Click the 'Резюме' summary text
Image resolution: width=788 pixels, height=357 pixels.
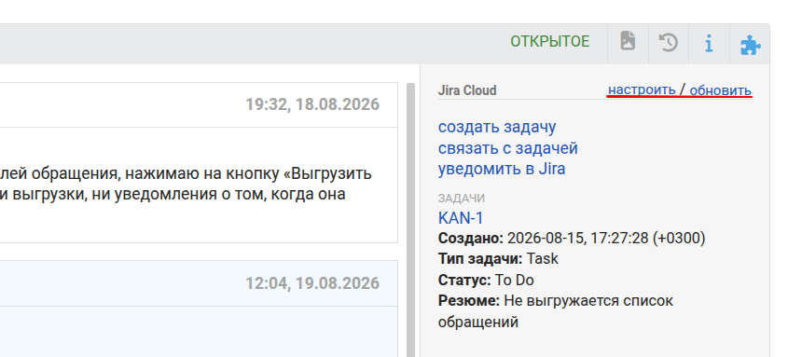[555, 310]
